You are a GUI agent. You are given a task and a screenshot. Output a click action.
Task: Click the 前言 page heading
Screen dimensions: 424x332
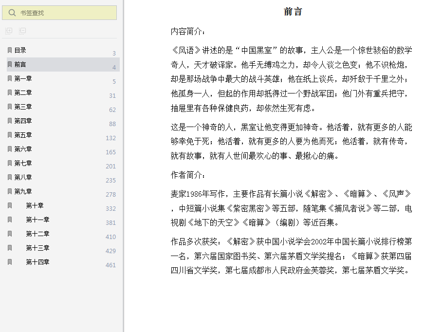pos(293,12)
